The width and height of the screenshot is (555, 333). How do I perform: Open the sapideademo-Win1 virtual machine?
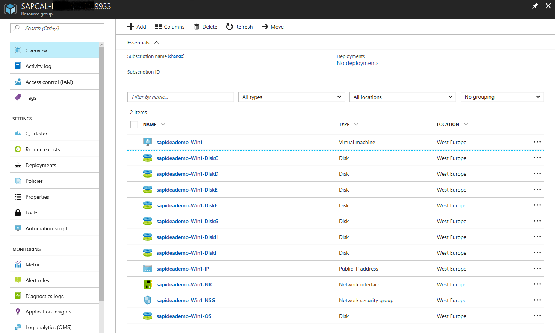tap(180, 142)
